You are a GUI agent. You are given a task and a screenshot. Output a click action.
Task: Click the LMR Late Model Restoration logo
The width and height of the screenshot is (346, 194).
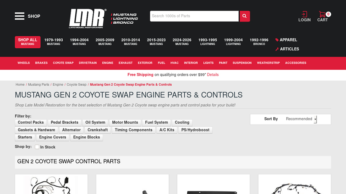point(87,19)
